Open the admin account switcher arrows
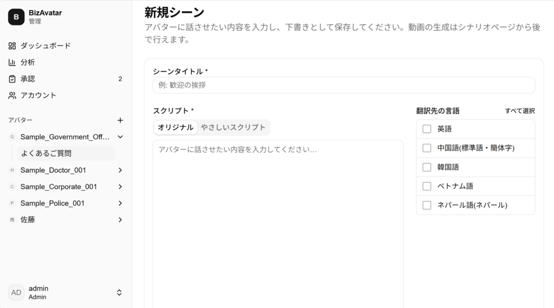554x308 pixels. [x=119, y=292]
